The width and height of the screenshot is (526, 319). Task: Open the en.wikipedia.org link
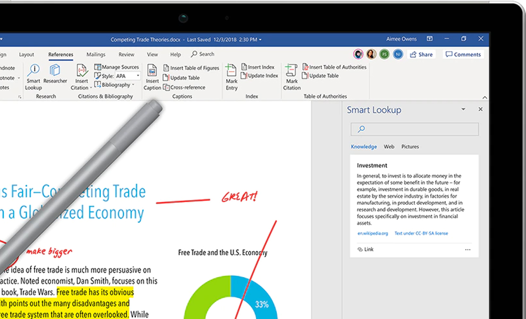click(x=373, y=233)
